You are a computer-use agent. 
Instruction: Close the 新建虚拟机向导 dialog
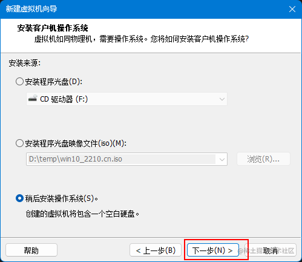(x=292, y=9)
